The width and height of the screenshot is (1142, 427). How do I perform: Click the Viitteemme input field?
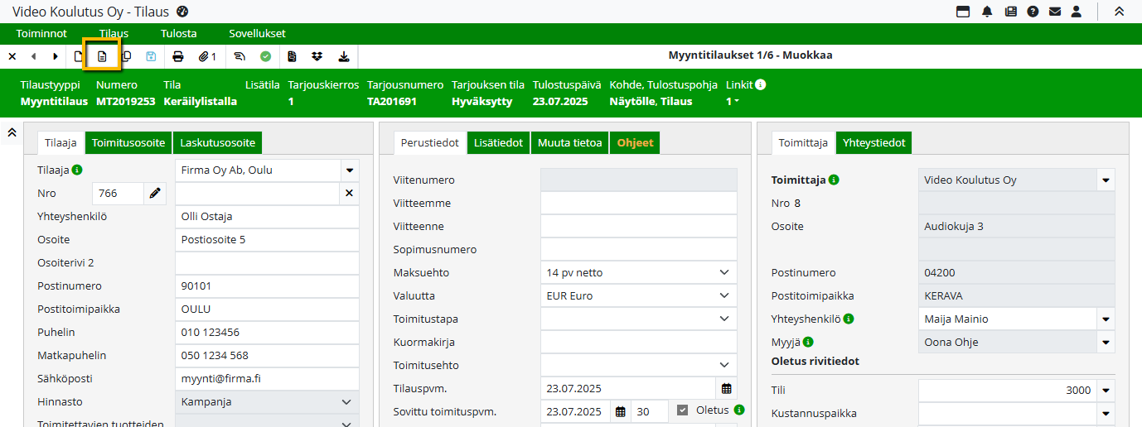click(638, 203)
